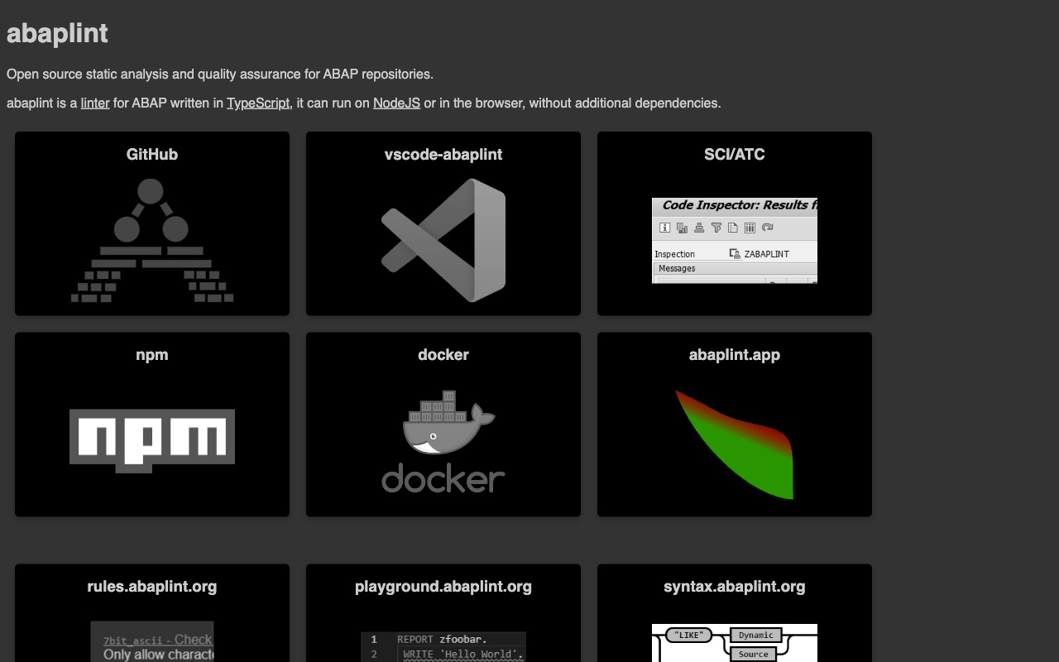
Task: Click the REPORT zfoobar code preview thumbnail
Action: (443, 647)
